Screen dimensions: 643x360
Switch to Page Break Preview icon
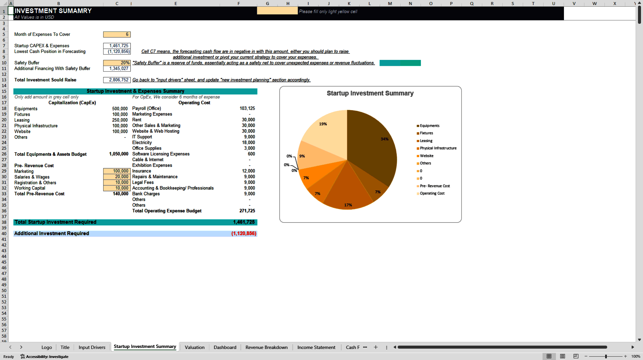click(x=576, y=356)
